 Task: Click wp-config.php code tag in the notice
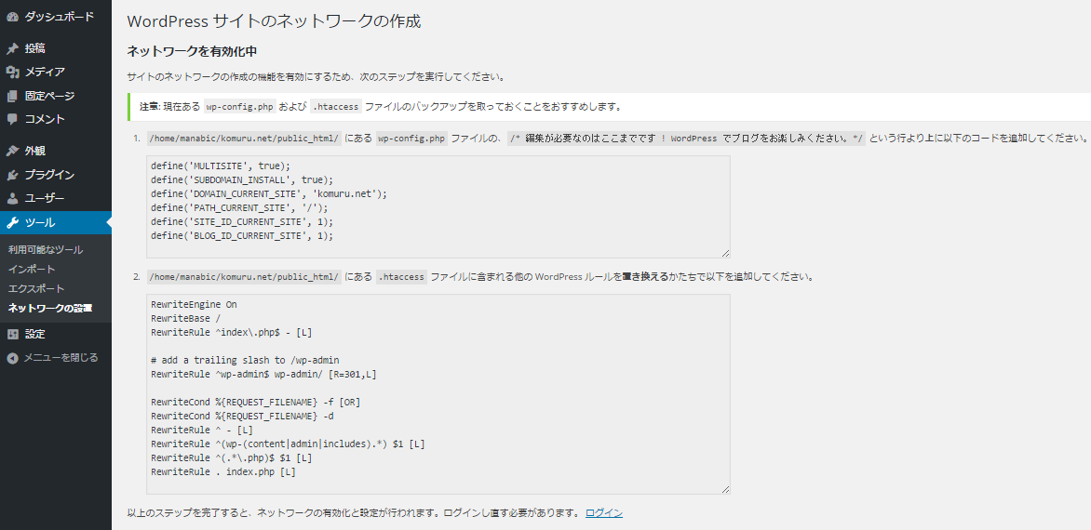(x=238, y=107)
